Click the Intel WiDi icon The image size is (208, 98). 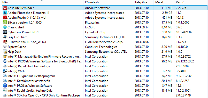click(x=5, y=71)
